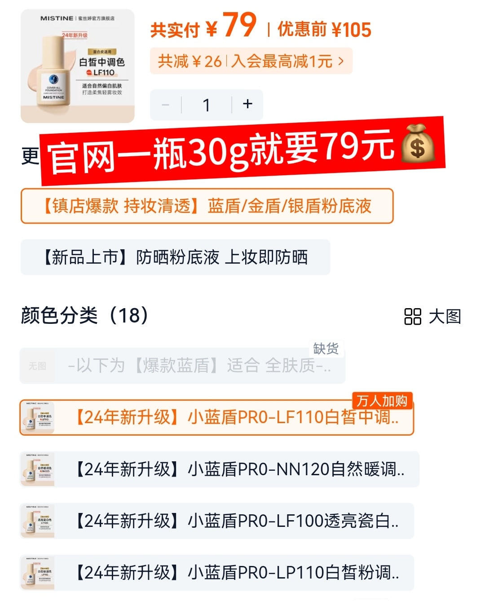The width and height of the screenshot is (485, 601).
Task: Click the minus quantity button
Action: pyautogui.click(x=165, y=105)
